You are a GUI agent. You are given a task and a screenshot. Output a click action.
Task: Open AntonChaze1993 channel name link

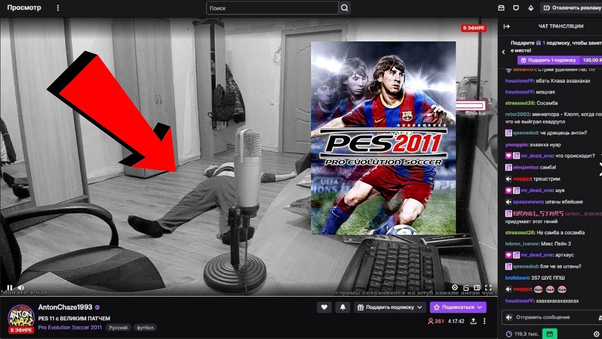click(x=65, y=307)
